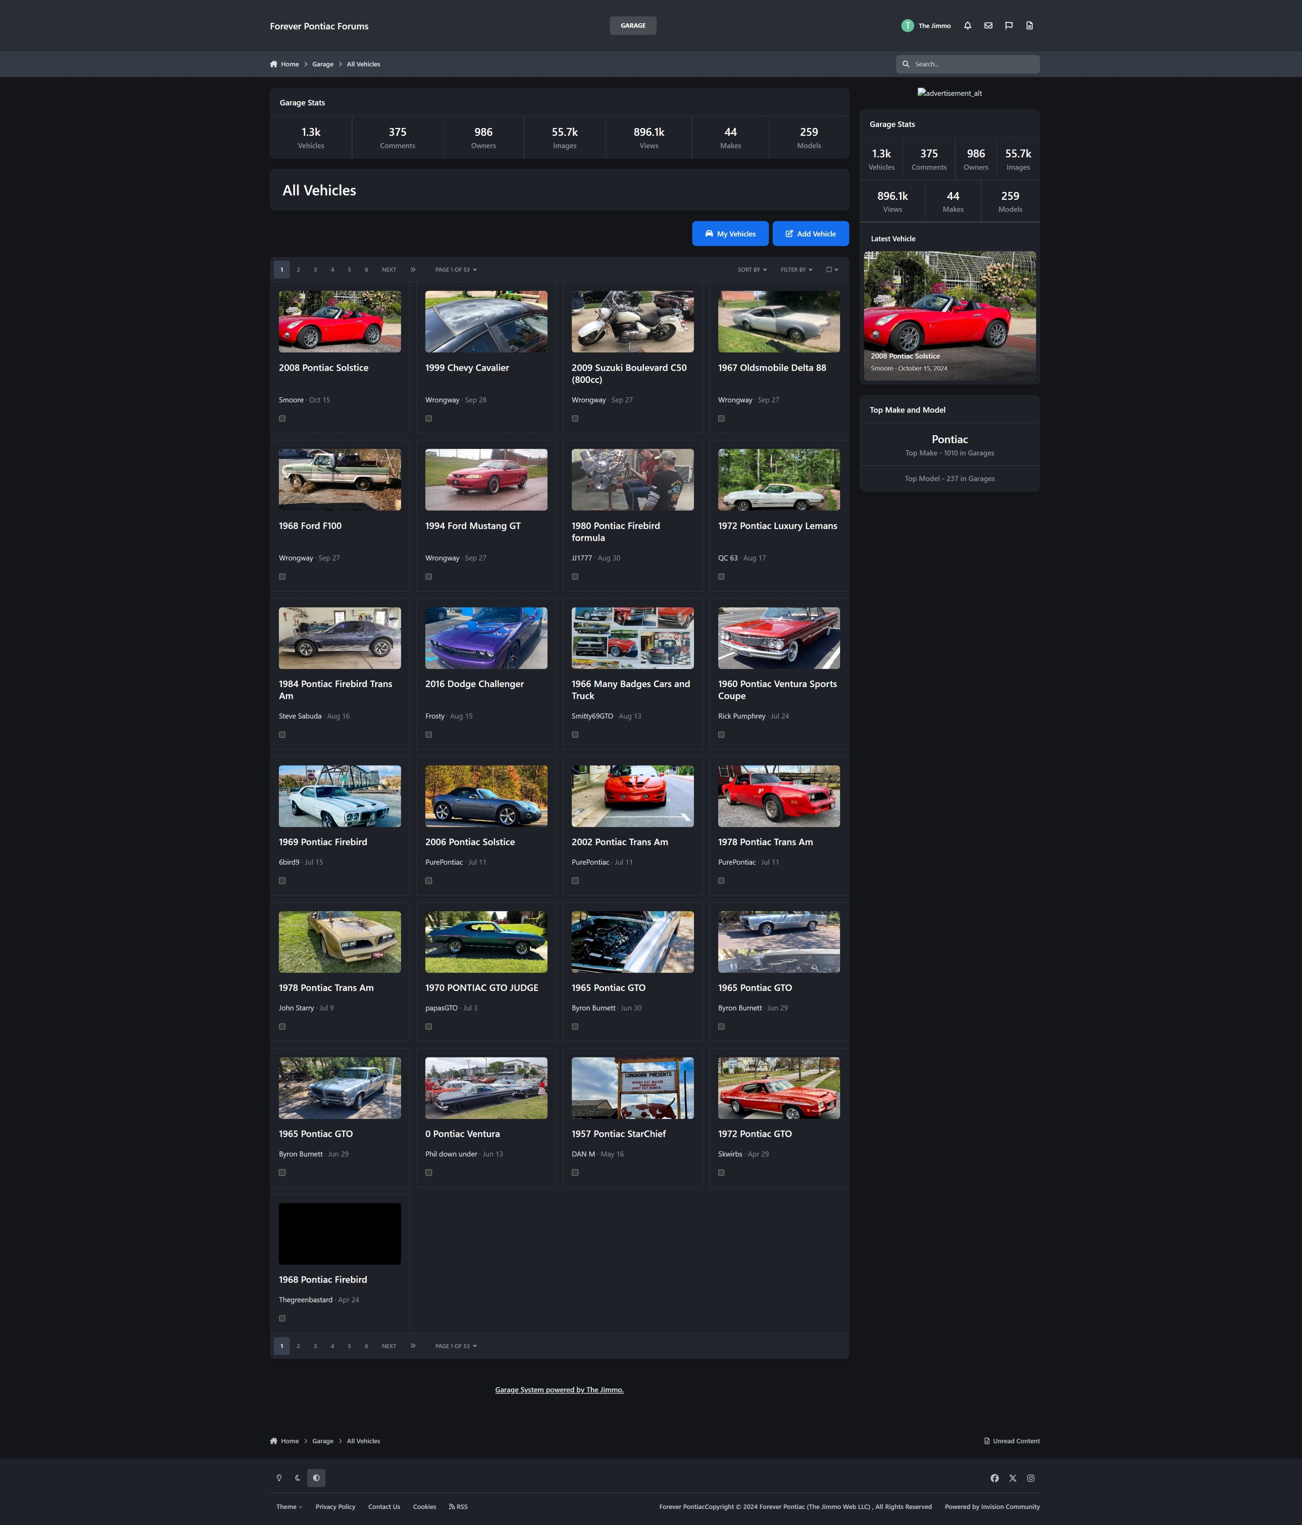Check the 1970 PONTIAC GTO JUDGE checkbox
Viewport: 1302px width, 1525px height.
[x=428, y=1027]
